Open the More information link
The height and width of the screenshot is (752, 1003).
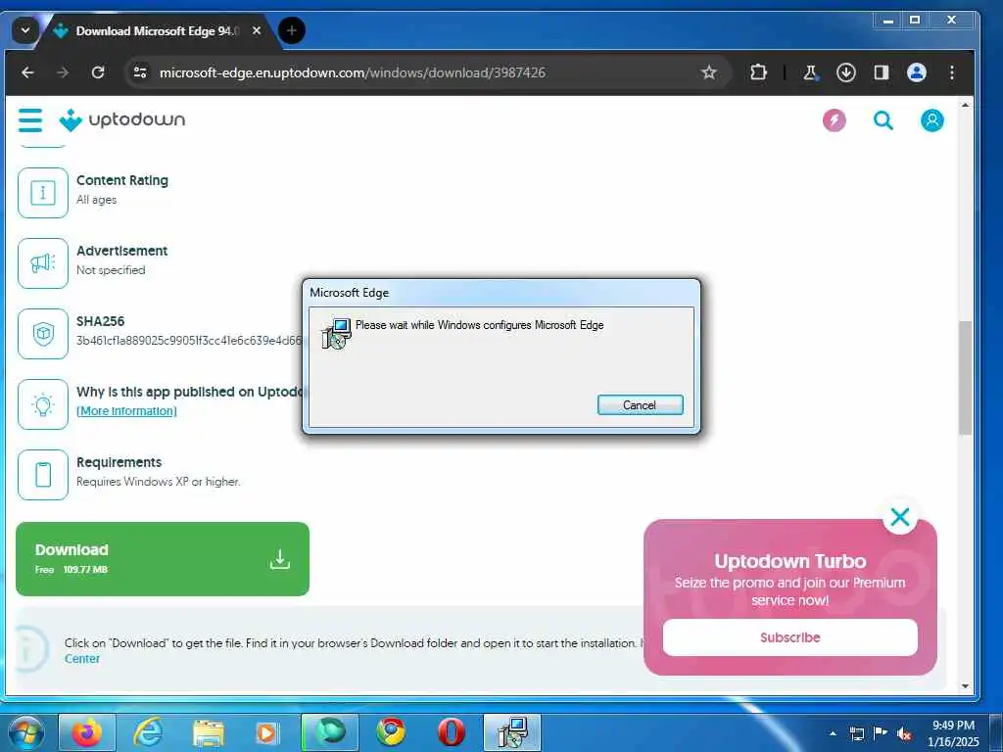click(x=126, y=410)
